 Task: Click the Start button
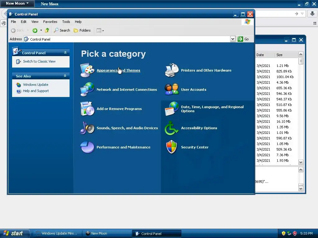[15, 233]
